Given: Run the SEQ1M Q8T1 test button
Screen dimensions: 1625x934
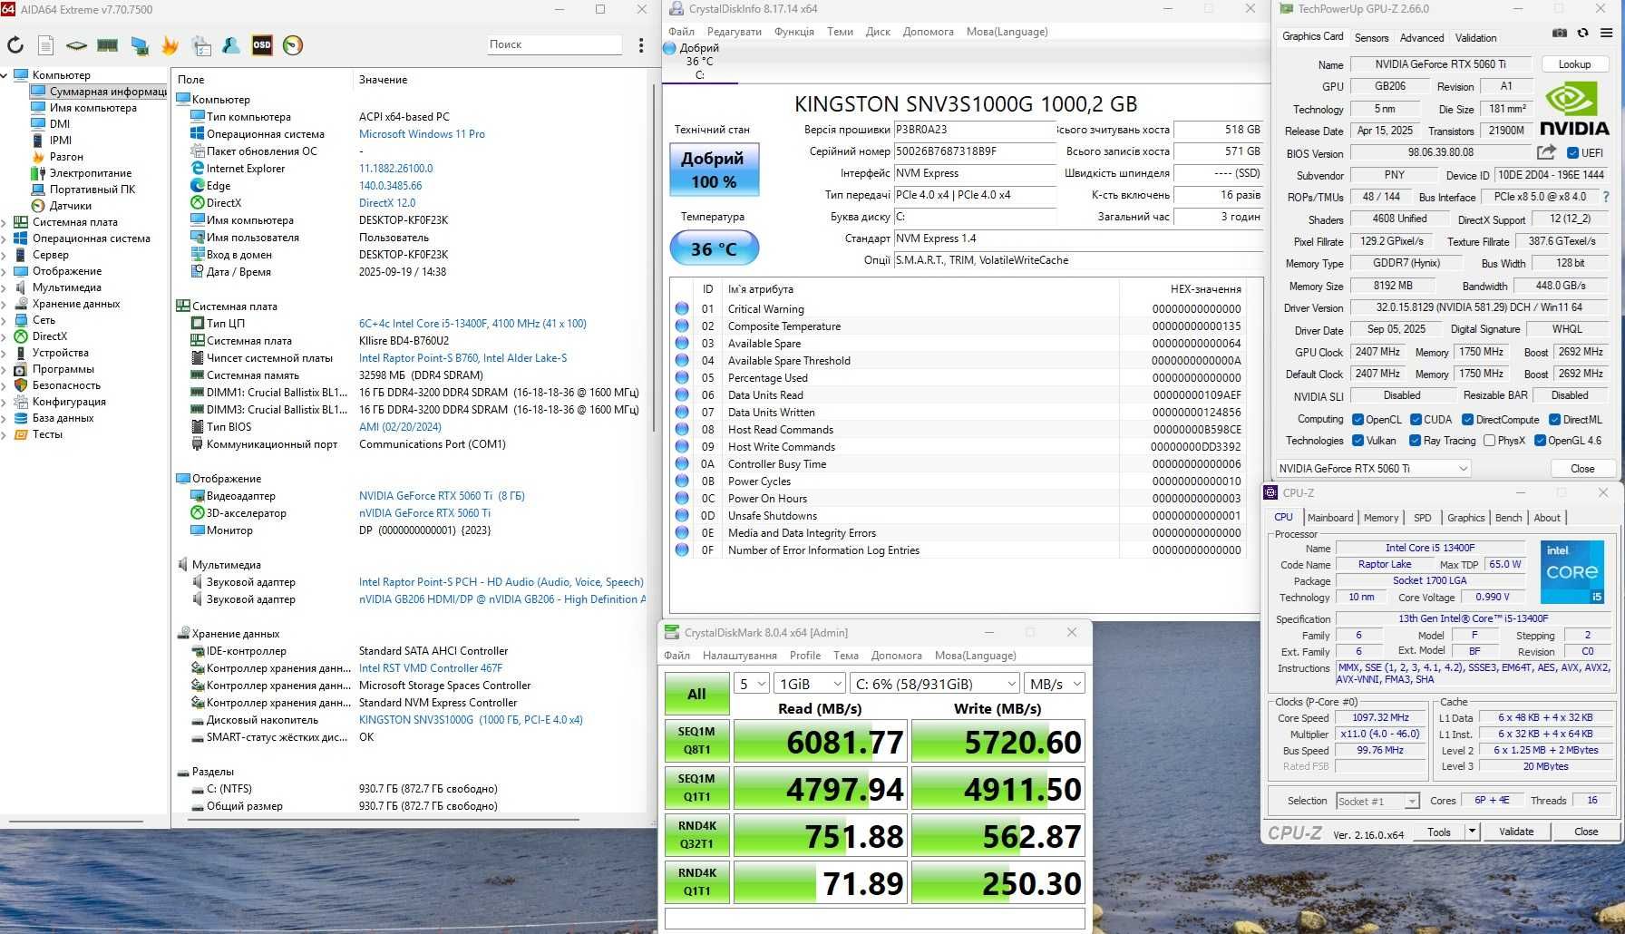Looking at the screenshot, I should (x=696, y=741).
